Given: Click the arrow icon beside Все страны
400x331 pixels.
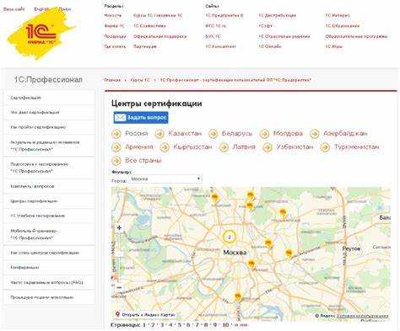Looking at the screenshot, I should point(116,161).
